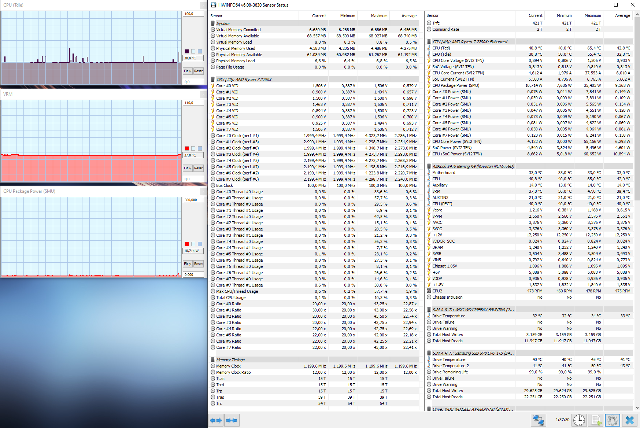640x428 pixels.
Task: Click the blue grid color swatch in CPU (Tdie) graph
Action: coord(200,51)
